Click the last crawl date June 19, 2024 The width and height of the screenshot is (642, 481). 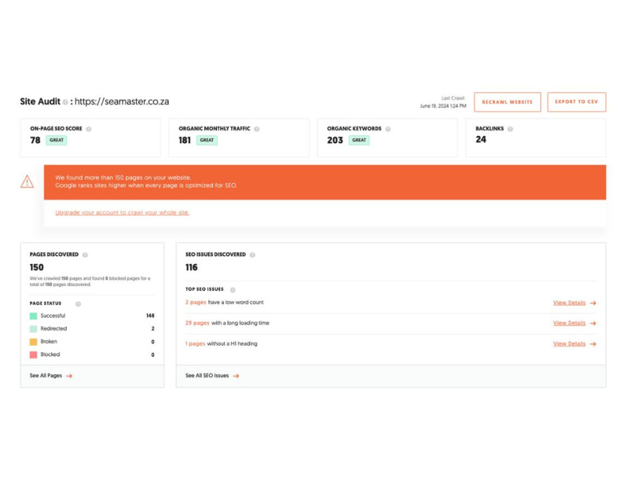tap(443, 106)
